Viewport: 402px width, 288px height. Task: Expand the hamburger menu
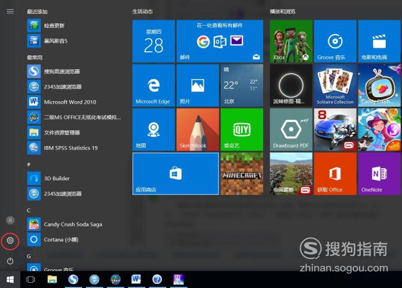(10, 11)
